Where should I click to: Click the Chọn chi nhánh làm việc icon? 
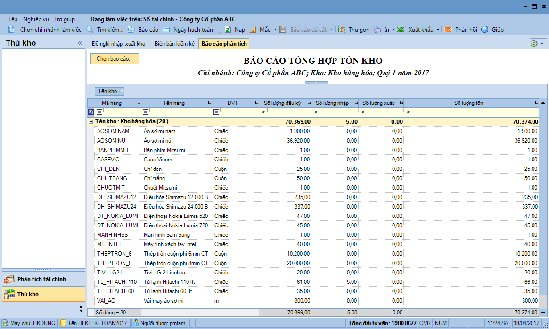click(12, 30)
